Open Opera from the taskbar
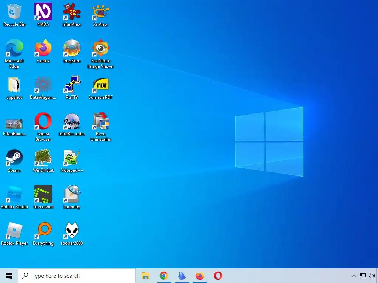Viewport: 378px width, 283px height. point(218,276)
